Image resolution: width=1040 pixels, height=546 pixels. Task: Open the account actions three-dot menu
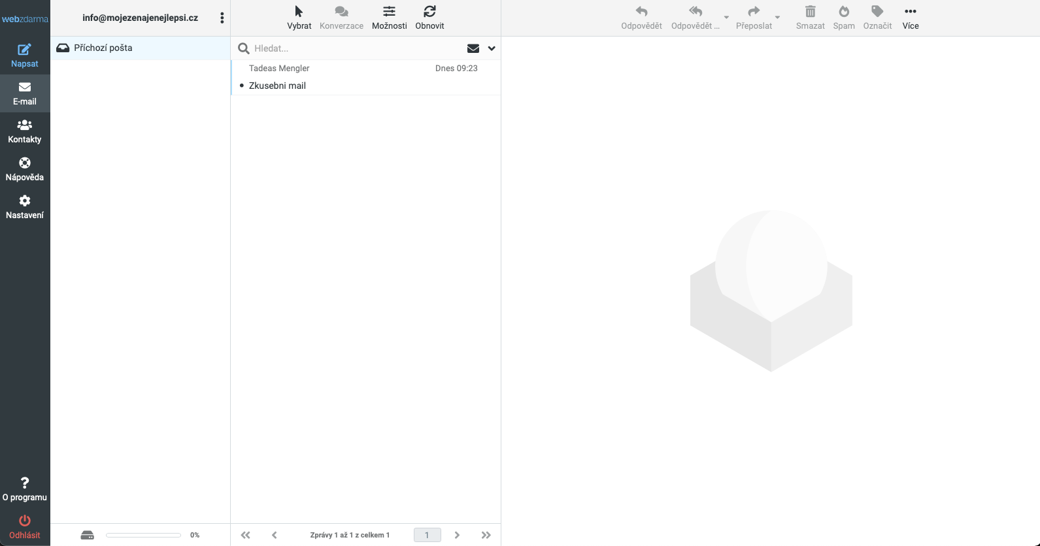pos(222,18)
